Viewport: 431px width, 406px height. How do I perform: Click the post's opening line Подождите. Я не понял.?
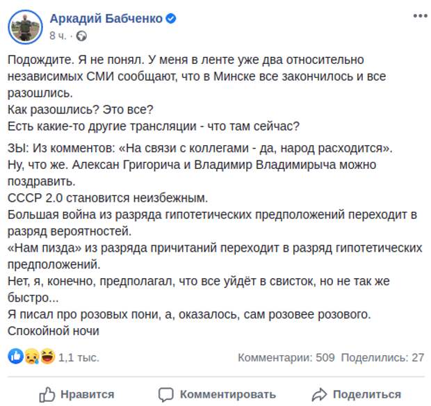(76, 60)
